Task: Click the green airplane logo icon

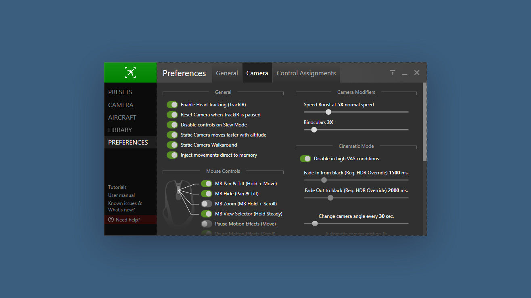Action: tap(130, 72)
